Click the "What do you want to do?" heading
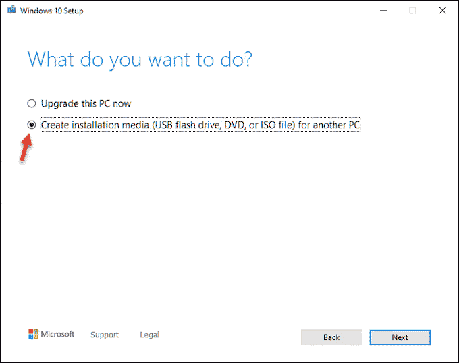Screen dimensions: 459x363 [x=140, y=59]
